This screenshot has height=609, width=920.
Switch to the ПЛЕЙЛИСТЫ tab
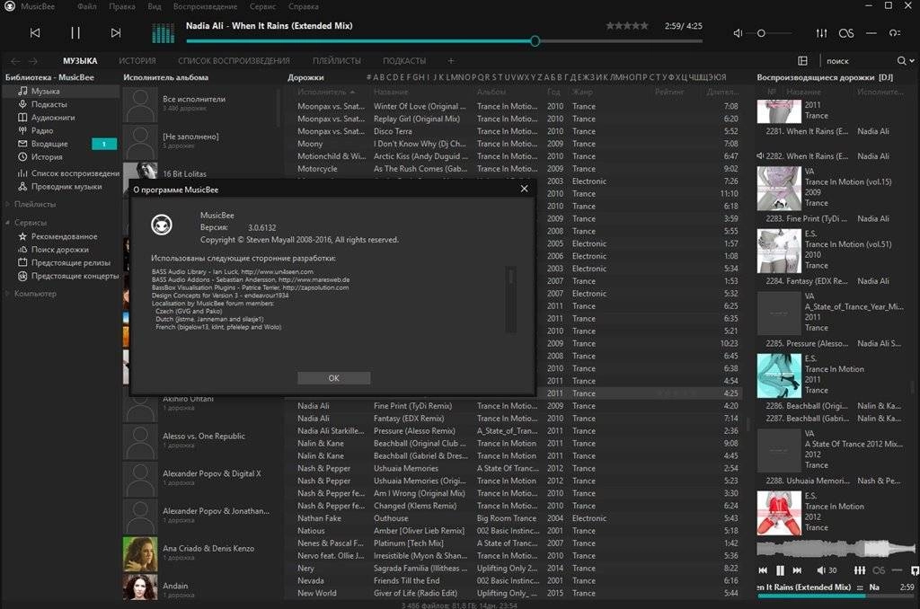(337, 61)
